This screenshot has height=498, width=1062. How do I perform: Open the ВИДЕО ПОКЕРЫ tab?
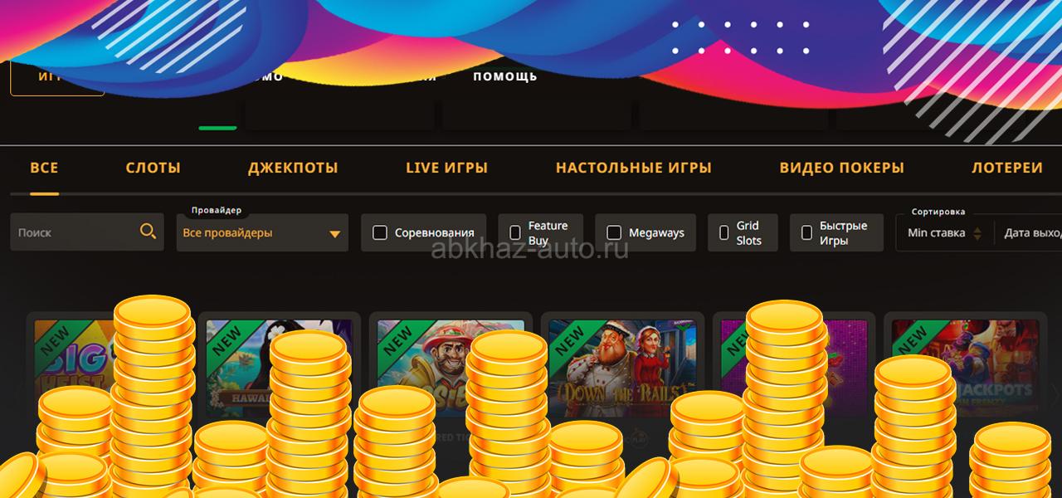point(841,168)
